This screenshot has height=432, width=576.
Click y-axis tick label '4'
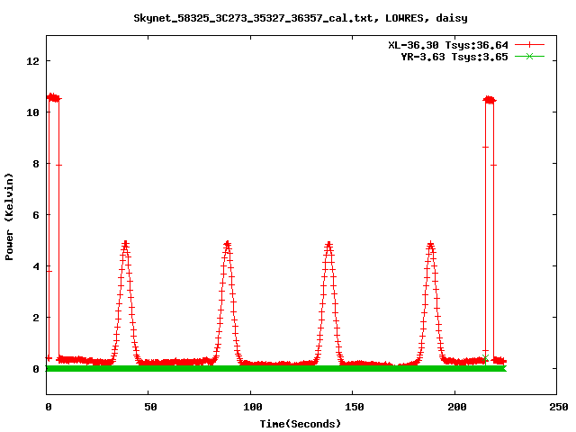click(36, 266)
